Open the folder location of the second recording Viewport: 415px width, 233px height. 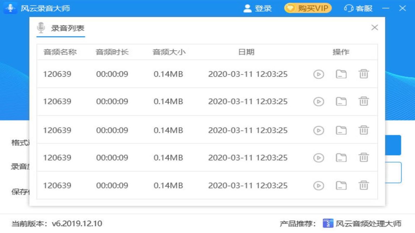click(x=341, y=102)
